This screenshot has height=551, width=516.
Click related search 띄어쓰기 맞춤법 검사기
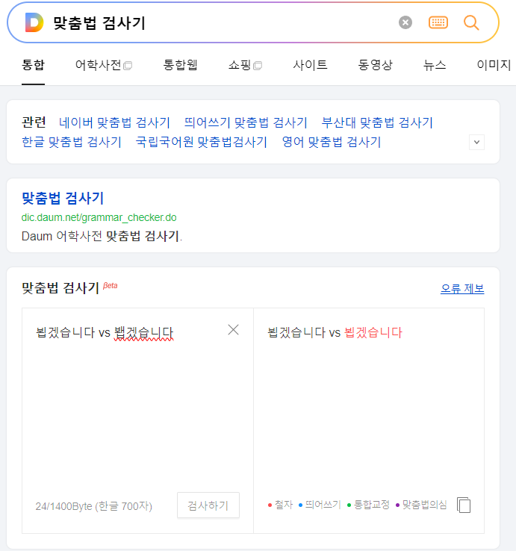tap(246, 122)
